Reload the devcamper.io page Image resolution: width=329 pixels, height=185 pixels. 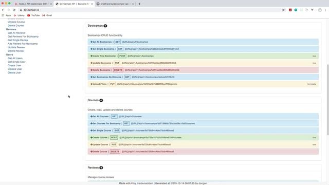(x=14, y=10)
